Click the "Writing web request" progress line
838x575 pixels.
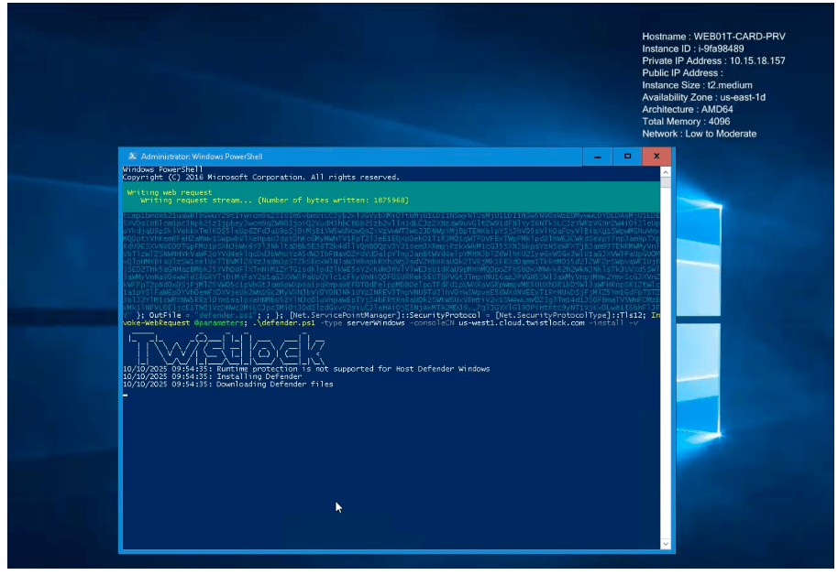pos(170,192)
